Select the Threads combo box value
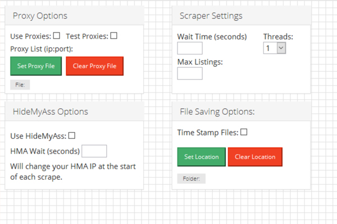Image resolution: width=337 pixels, height=224 pixels. point(275,48)
